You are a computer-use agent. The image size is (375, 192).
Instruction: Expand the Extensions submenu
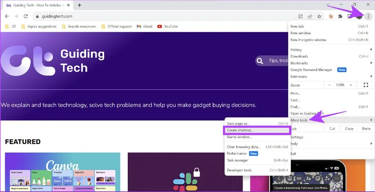(x=332, y=76)
